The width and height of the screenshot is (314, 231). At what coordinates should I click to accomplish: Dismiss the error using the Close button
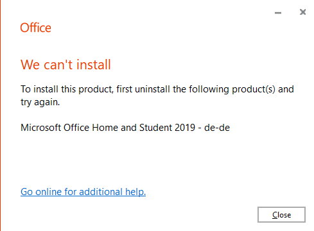[281, 214]
